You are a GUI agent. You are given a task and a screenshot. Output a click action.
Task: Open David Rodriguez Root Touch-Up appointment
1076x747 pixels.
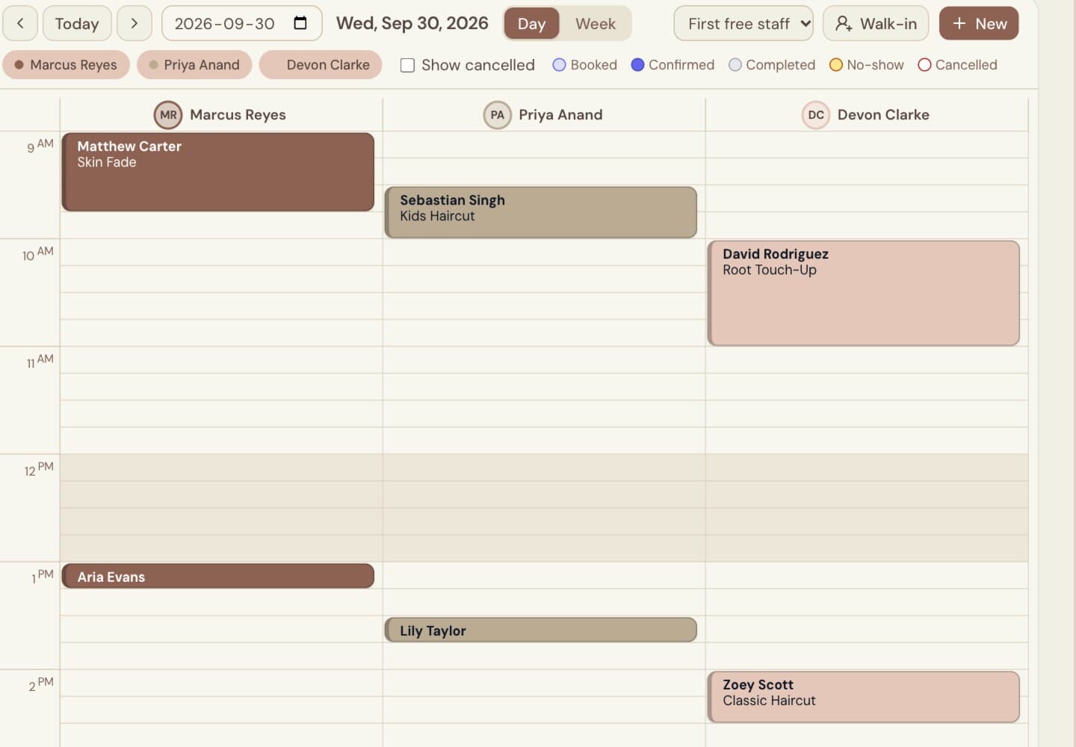(x=864, y=293)
